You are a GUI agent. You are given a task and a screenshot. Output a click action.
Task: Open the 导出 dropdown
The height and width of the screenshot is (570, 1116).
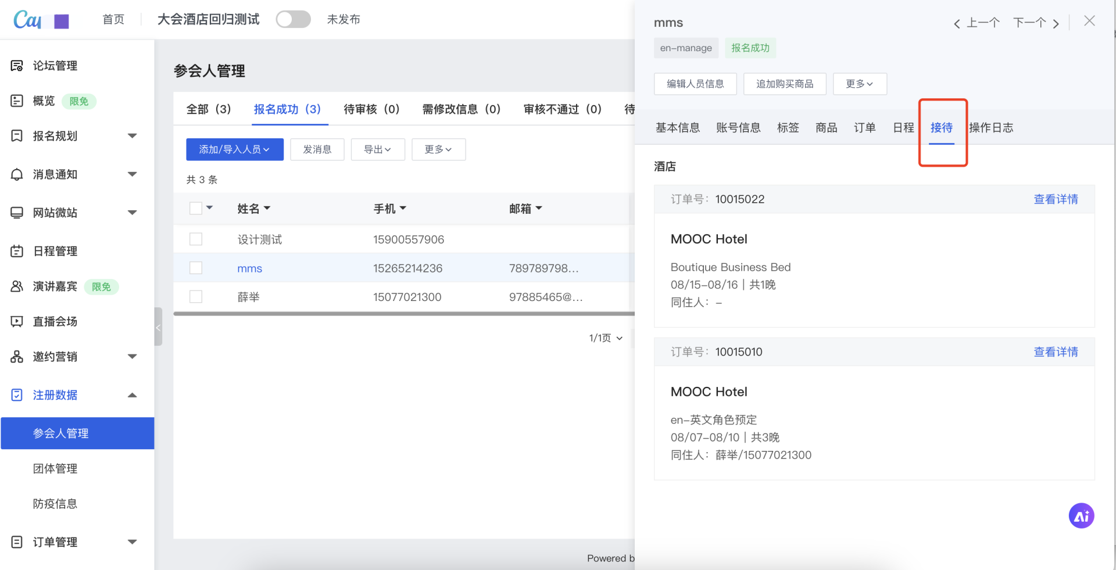[x=378, y=149]
